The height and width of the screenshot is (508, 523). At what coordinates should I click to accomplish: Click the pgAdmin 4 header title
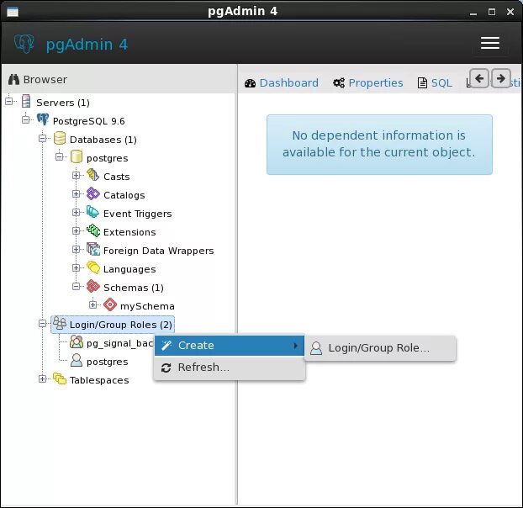[x=87, y=44]
